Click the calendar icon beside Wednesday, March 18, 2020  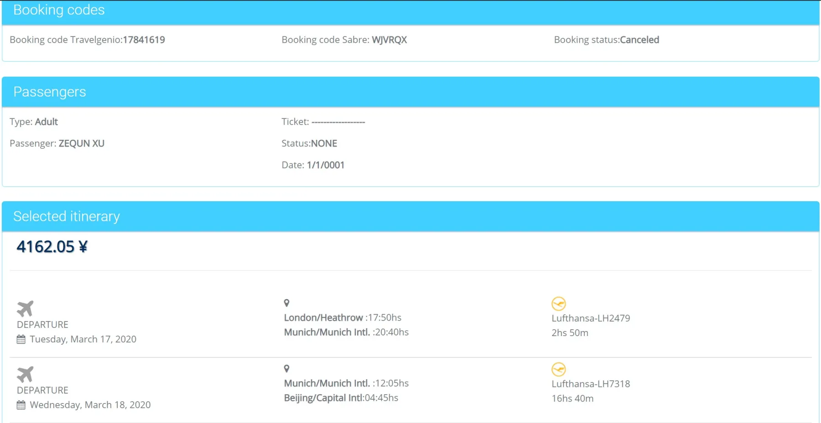pos(21,405)
